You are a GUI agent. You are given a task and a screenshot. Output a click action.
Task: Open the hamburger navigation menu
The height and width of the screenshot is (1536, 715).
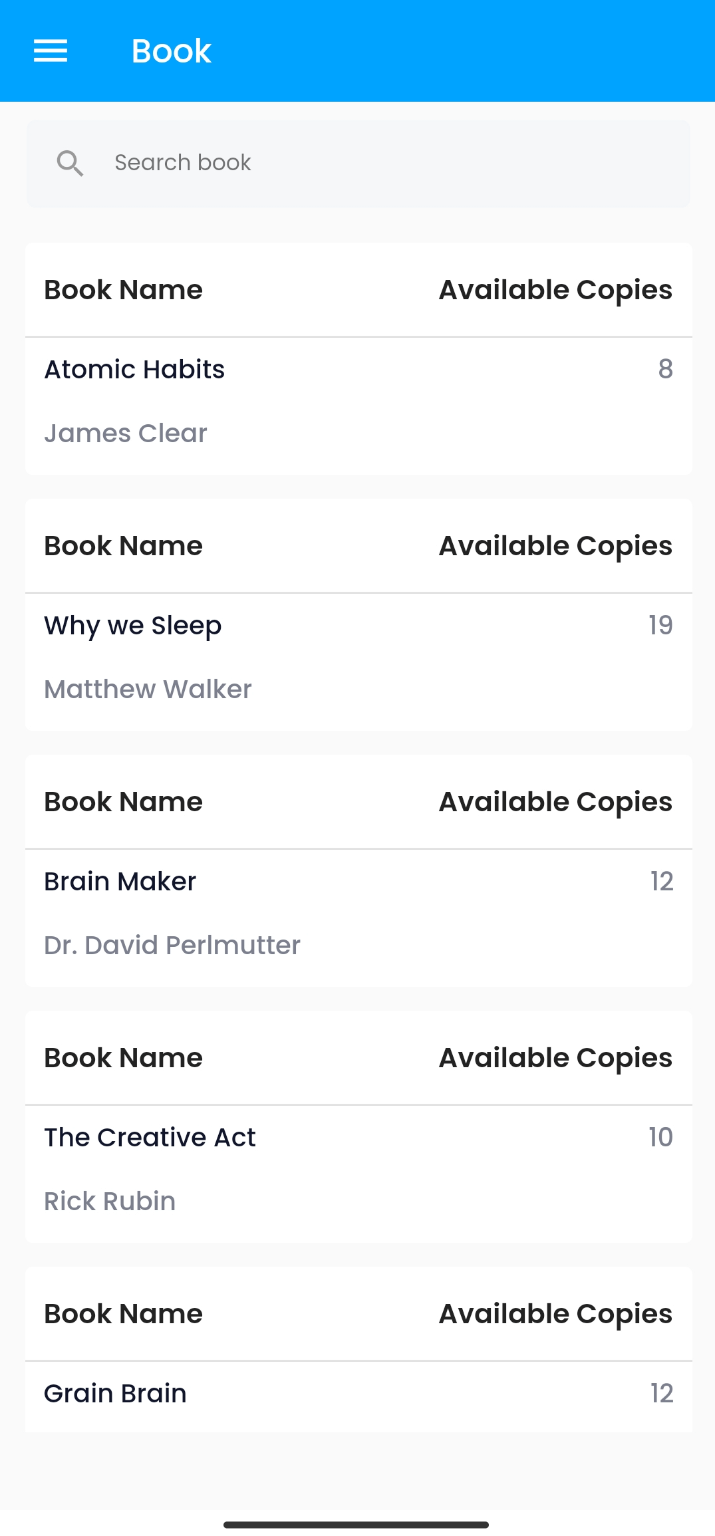pyautogui.click(x=51, y=51)
